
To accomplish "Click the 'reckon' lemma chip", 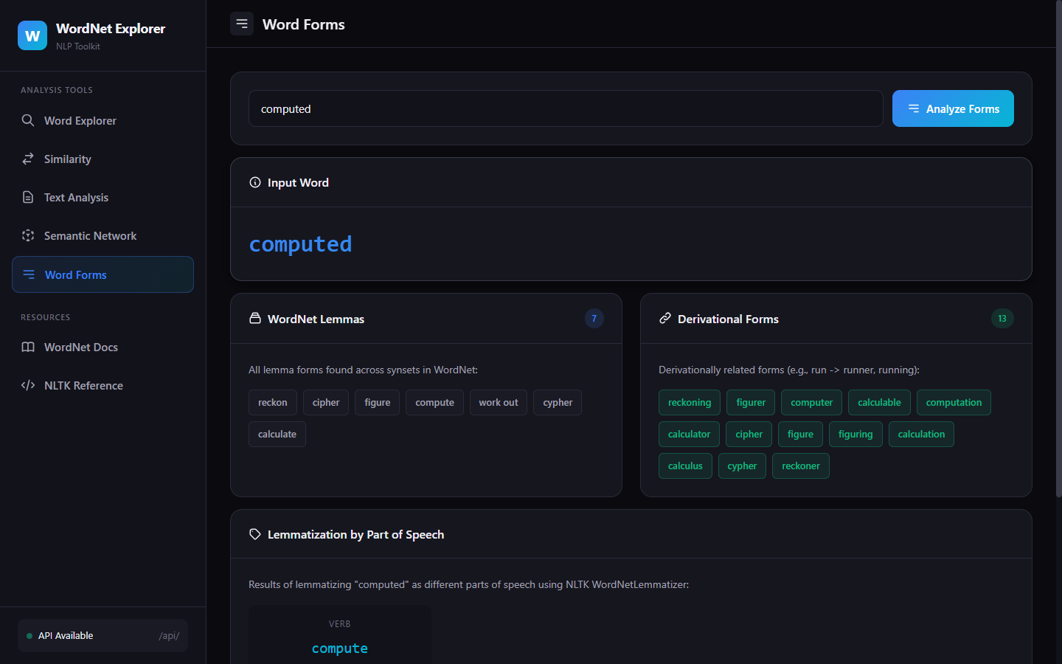I will pos(272,402).
